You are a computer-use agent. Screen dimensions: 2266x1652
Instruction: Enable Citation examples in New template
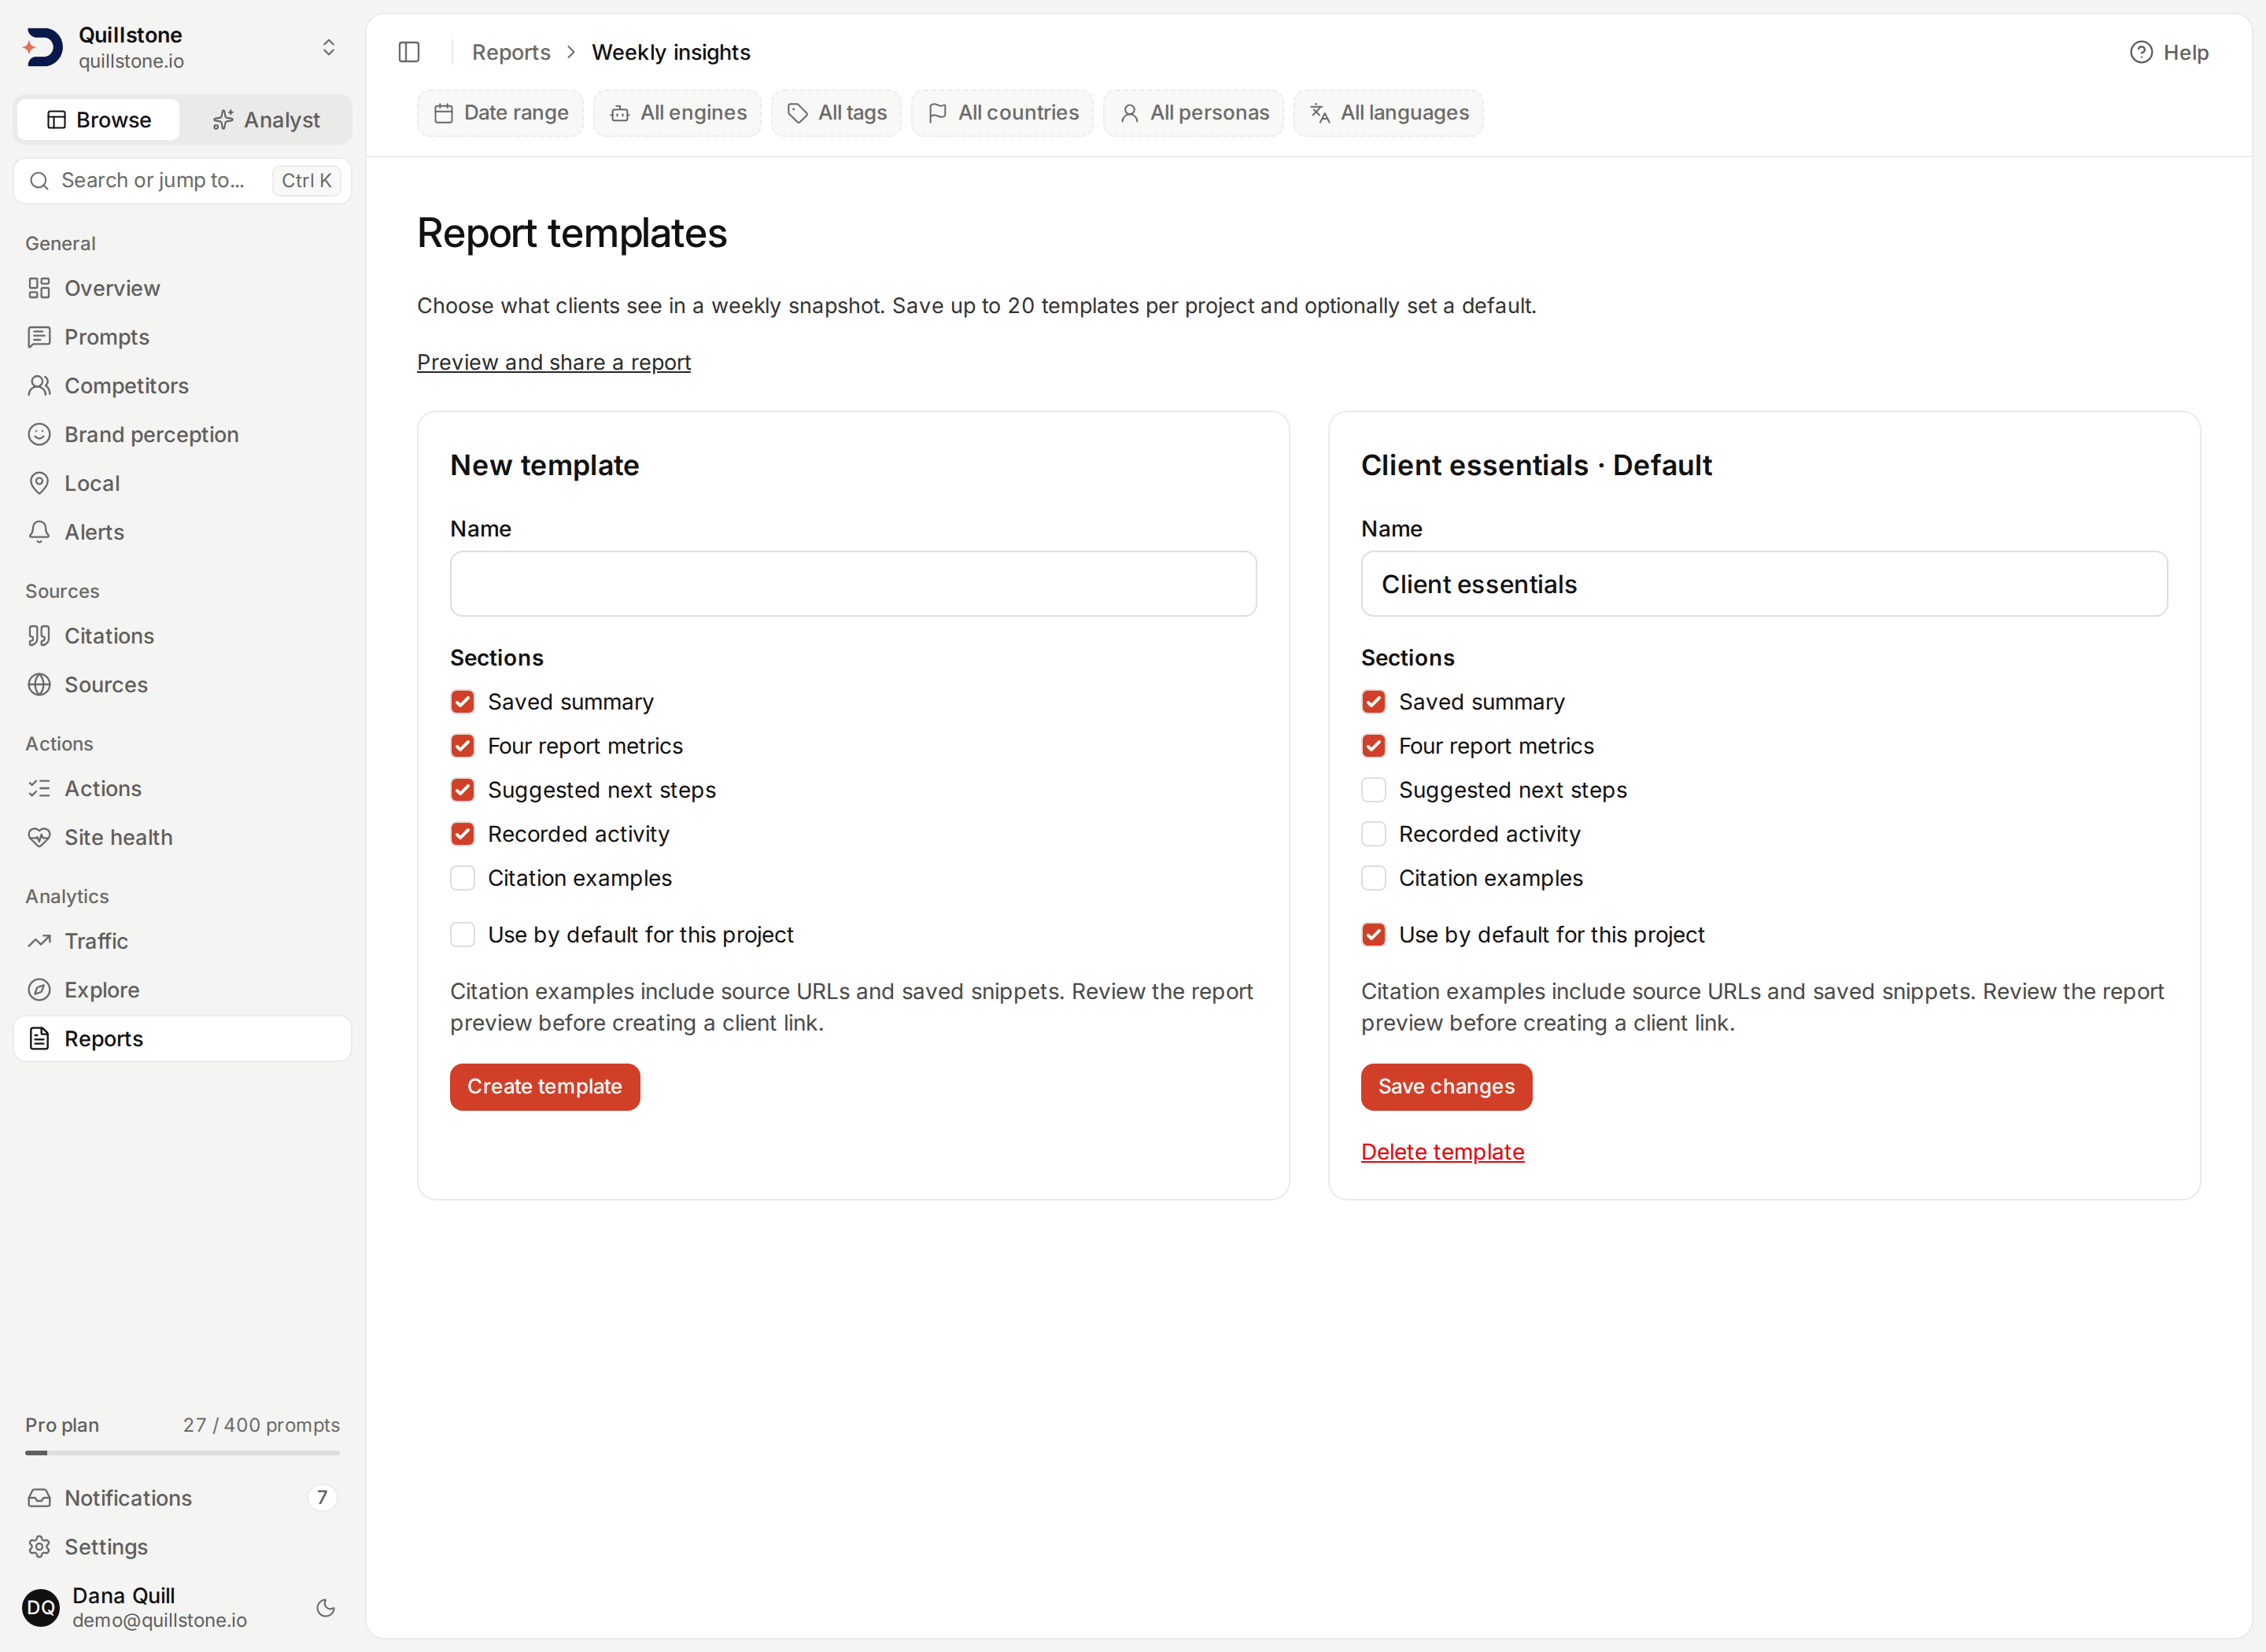coord(462,878)
